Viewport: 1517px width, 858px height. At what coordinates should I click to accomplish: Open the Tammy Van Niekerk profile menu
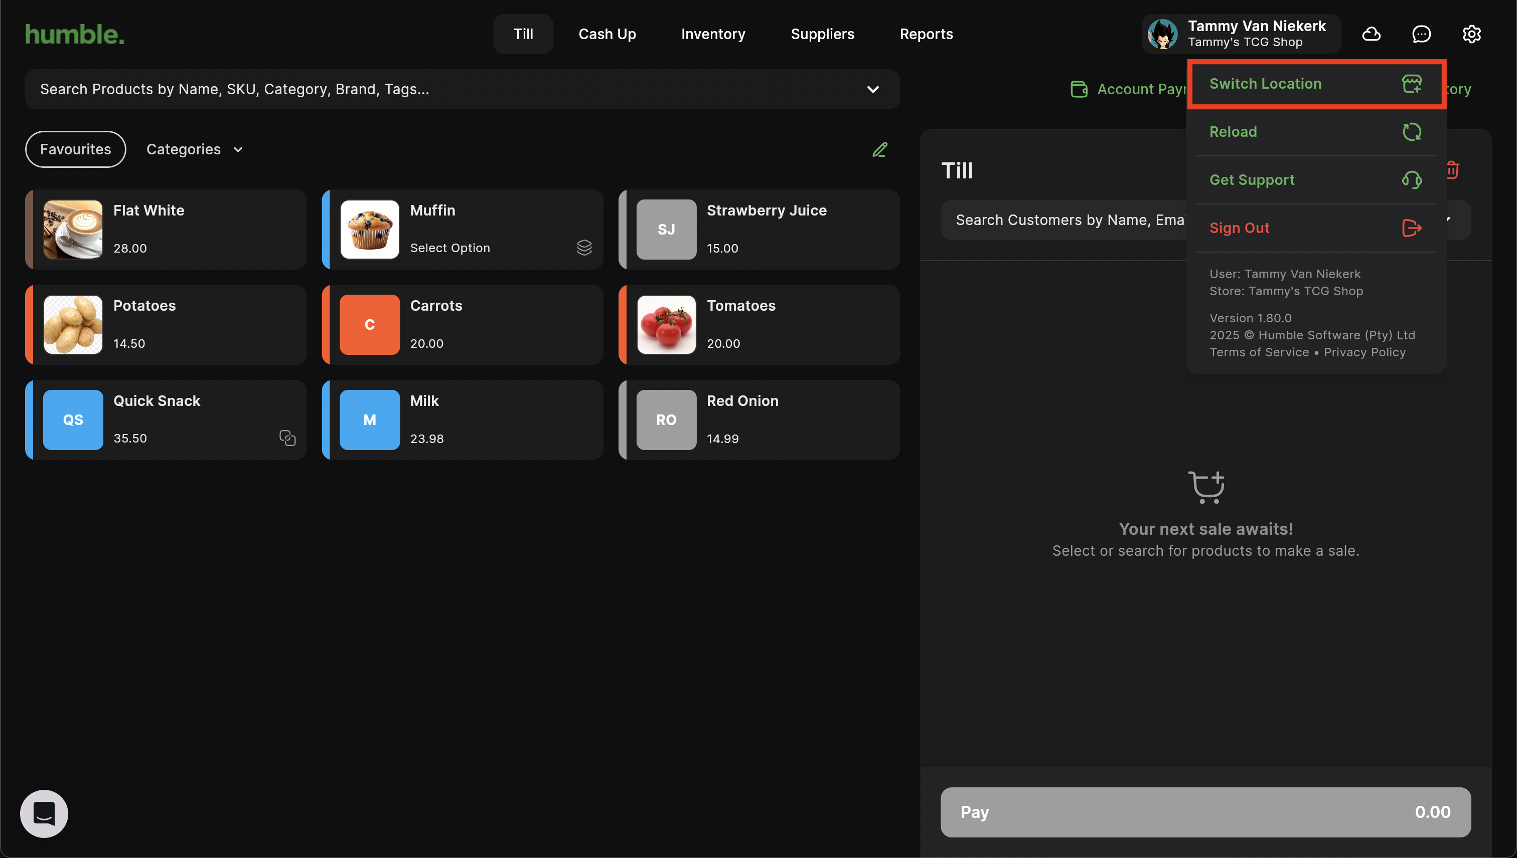click(1241, 34)
